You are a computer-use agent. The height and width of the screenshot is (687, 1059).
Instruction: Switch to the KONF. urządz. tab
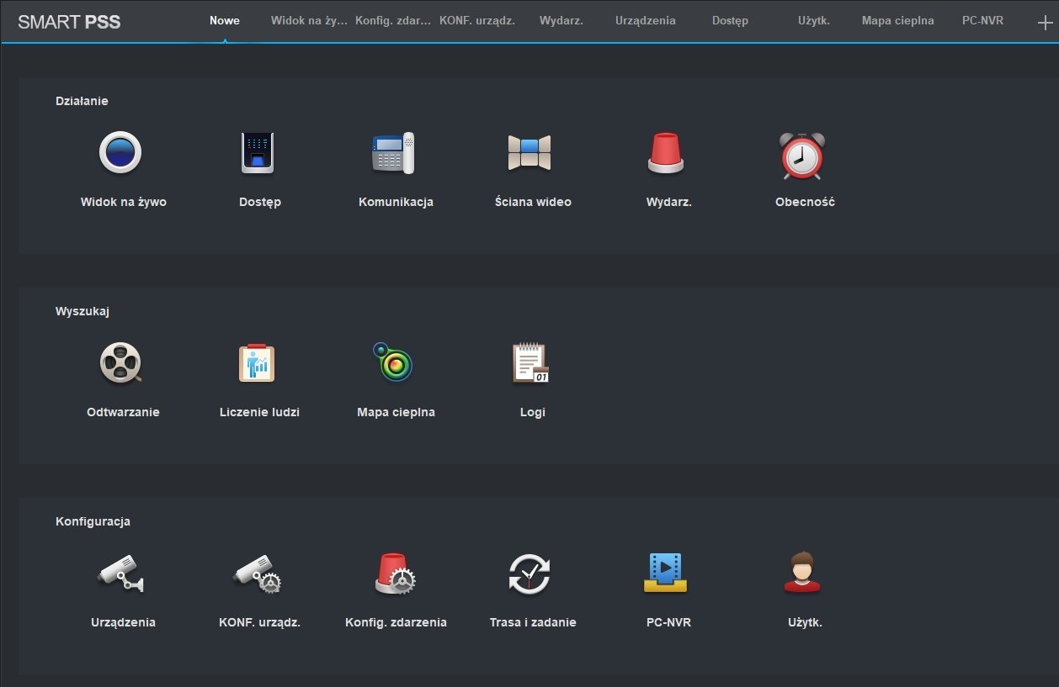coord(477,21)
